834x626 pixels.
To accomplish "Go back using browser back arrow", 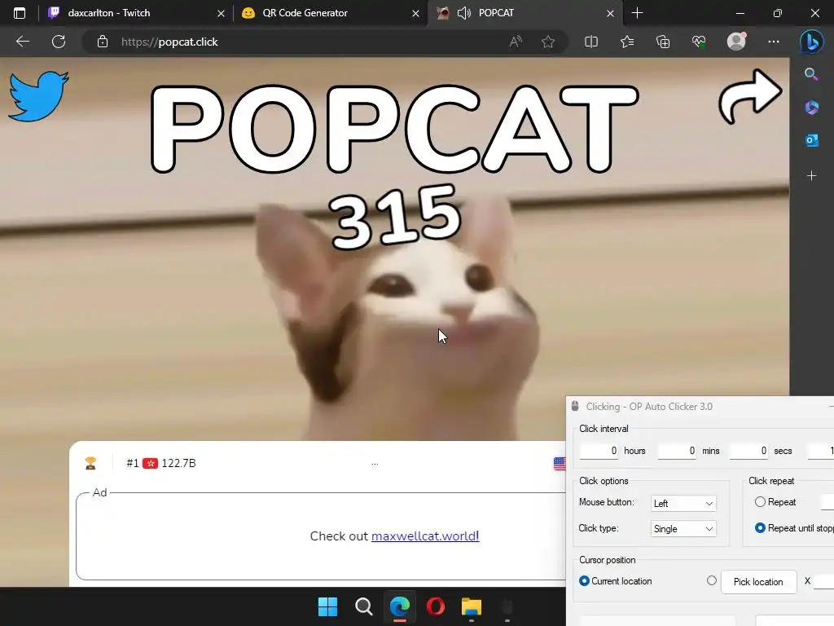I will click(23, 42).
